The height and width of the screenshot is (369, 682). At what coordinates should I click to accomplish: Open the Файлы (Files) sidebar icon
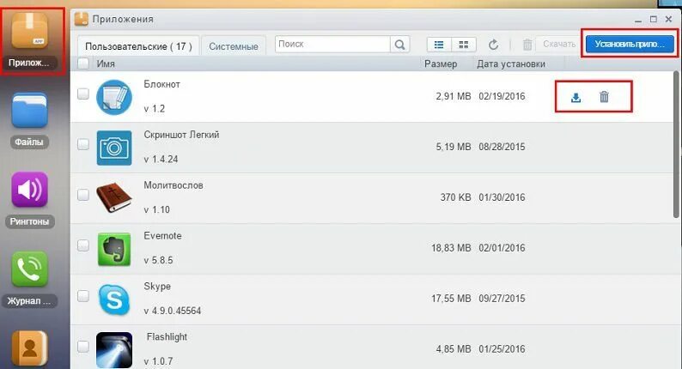click(x=29, y=111)
